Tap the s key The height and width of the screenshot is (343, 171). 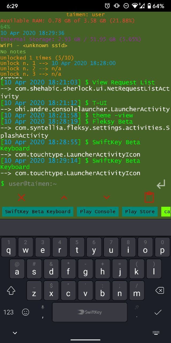(x=34, y=269)
